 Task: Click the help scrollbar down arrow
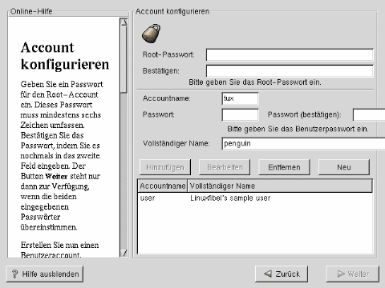point(124,253)
